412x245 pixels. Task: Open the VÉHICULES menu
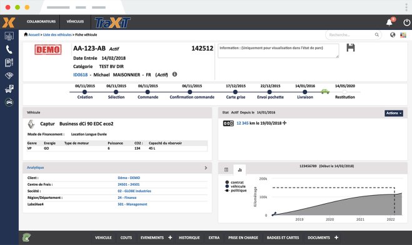point(75,21)
